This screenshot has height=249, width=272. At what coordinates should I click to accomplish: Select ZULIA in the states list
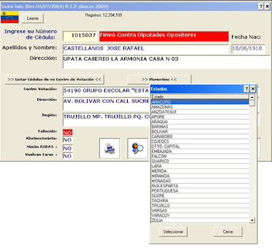[x=200, y=220]
